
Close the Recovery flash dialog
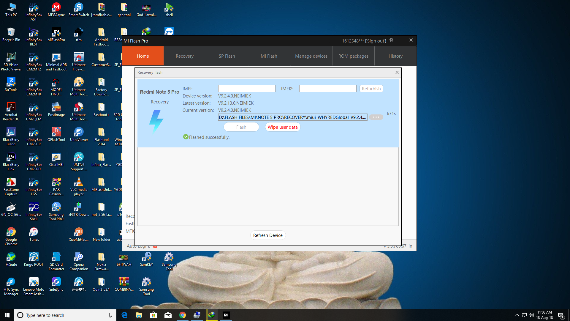[x=397, y=72]
